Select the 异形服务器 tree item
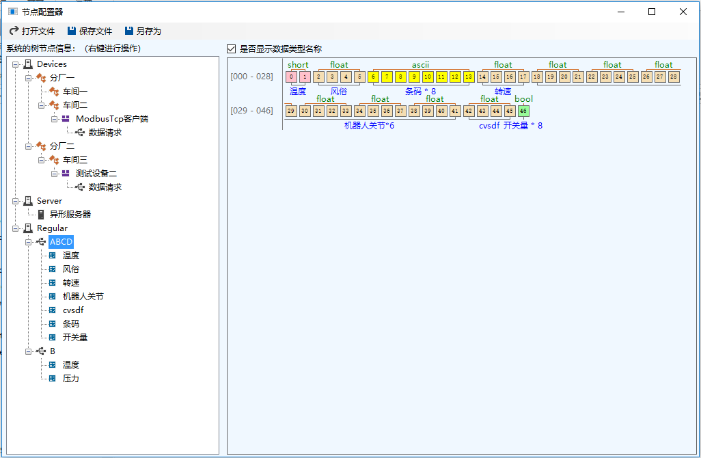Viewport: 701px width, 458px height. [x=70, y=215]
